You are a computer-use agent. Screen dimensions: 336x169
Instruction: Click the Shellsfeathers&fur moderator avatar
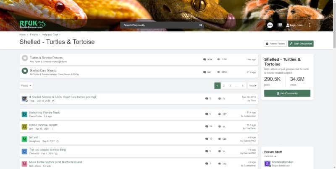pos(267,164)
